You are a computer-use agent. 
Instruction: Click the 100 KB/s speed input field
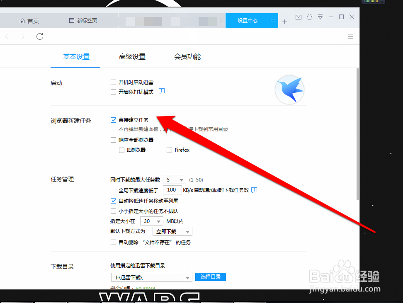[x=172, y=190]
